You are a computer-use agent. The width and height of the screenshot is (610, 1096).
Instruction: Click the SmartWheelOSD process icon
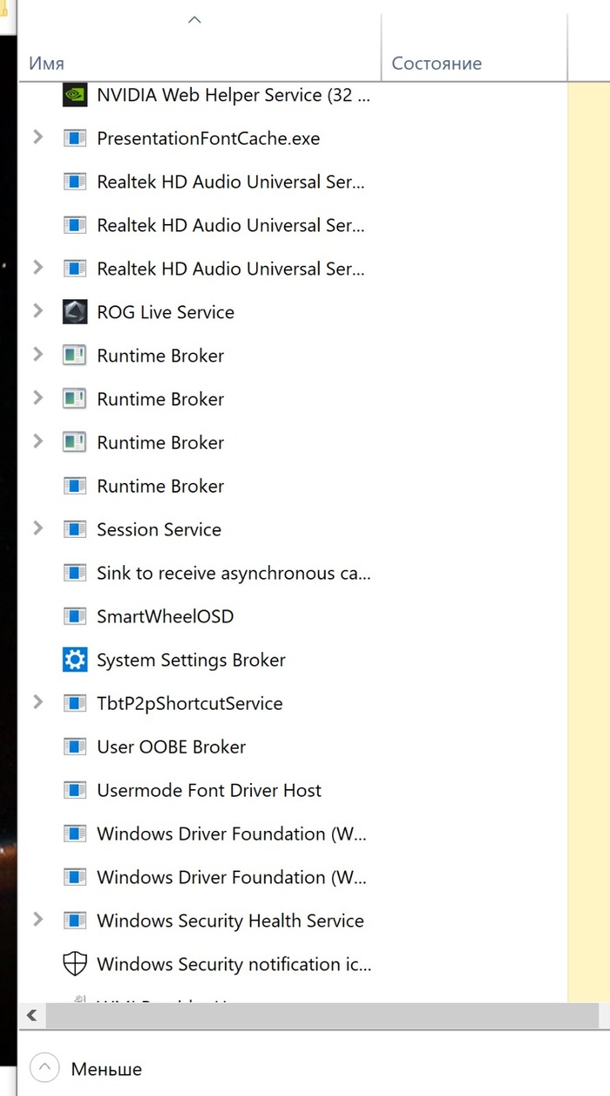[x=75, y=616]
